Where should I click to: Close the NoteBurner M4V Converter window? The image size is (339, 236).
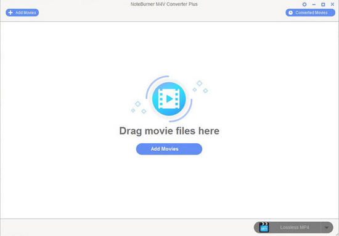[332, 4]
